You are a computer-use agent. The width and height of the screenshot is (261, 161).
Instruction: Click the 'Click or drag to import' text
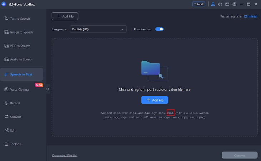click(x=155, y=89)
